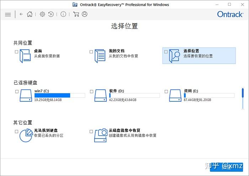This screenshot has width=249, height=176.
Task: Minimize the EasyRecovery window
Action: coord(217,5)
